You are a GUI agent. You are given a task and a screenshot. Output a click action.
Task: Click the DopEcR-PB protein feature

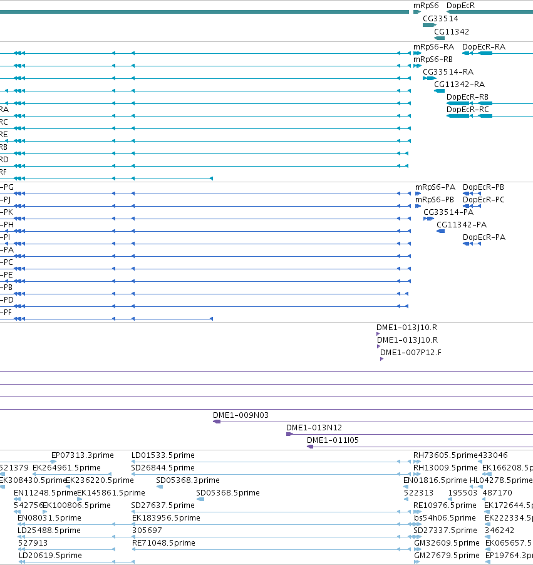coord(472,194)
